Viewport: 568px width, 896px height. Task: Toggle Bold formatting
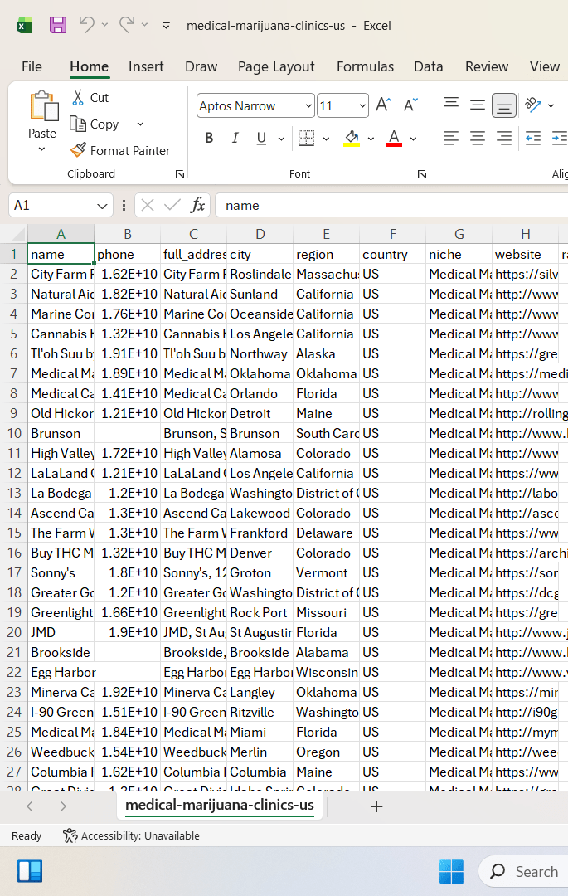(209, 139)
